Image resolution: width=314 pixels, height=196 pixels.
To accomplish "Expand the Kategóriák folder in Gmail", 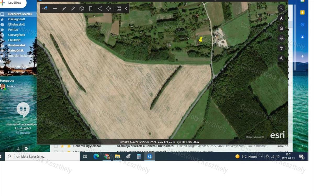I will [16, 50].
